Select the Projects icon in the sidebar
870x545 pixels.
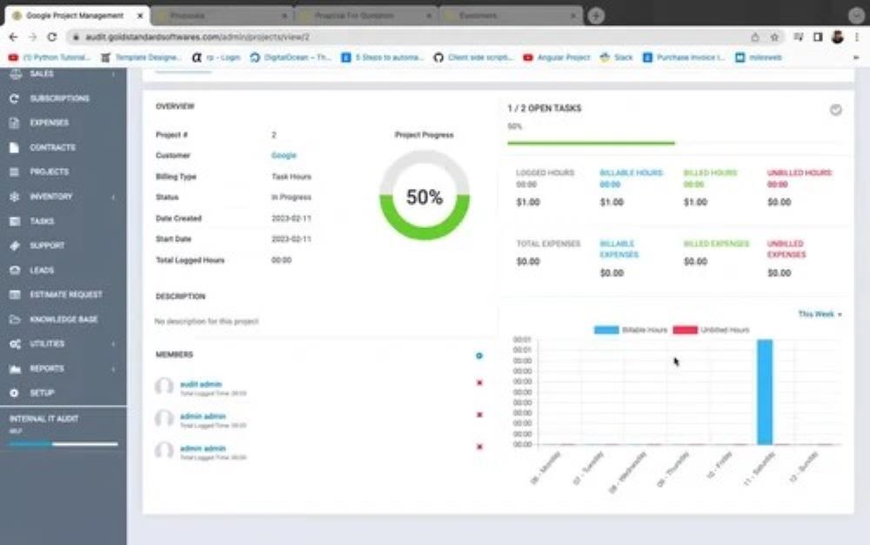(15, 172)
